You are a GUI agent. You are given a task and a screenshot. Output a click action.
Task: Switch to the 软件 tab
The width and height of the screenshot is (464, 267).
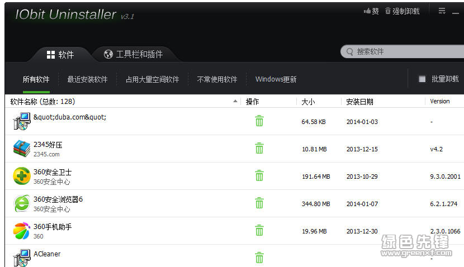pos(60,55)
